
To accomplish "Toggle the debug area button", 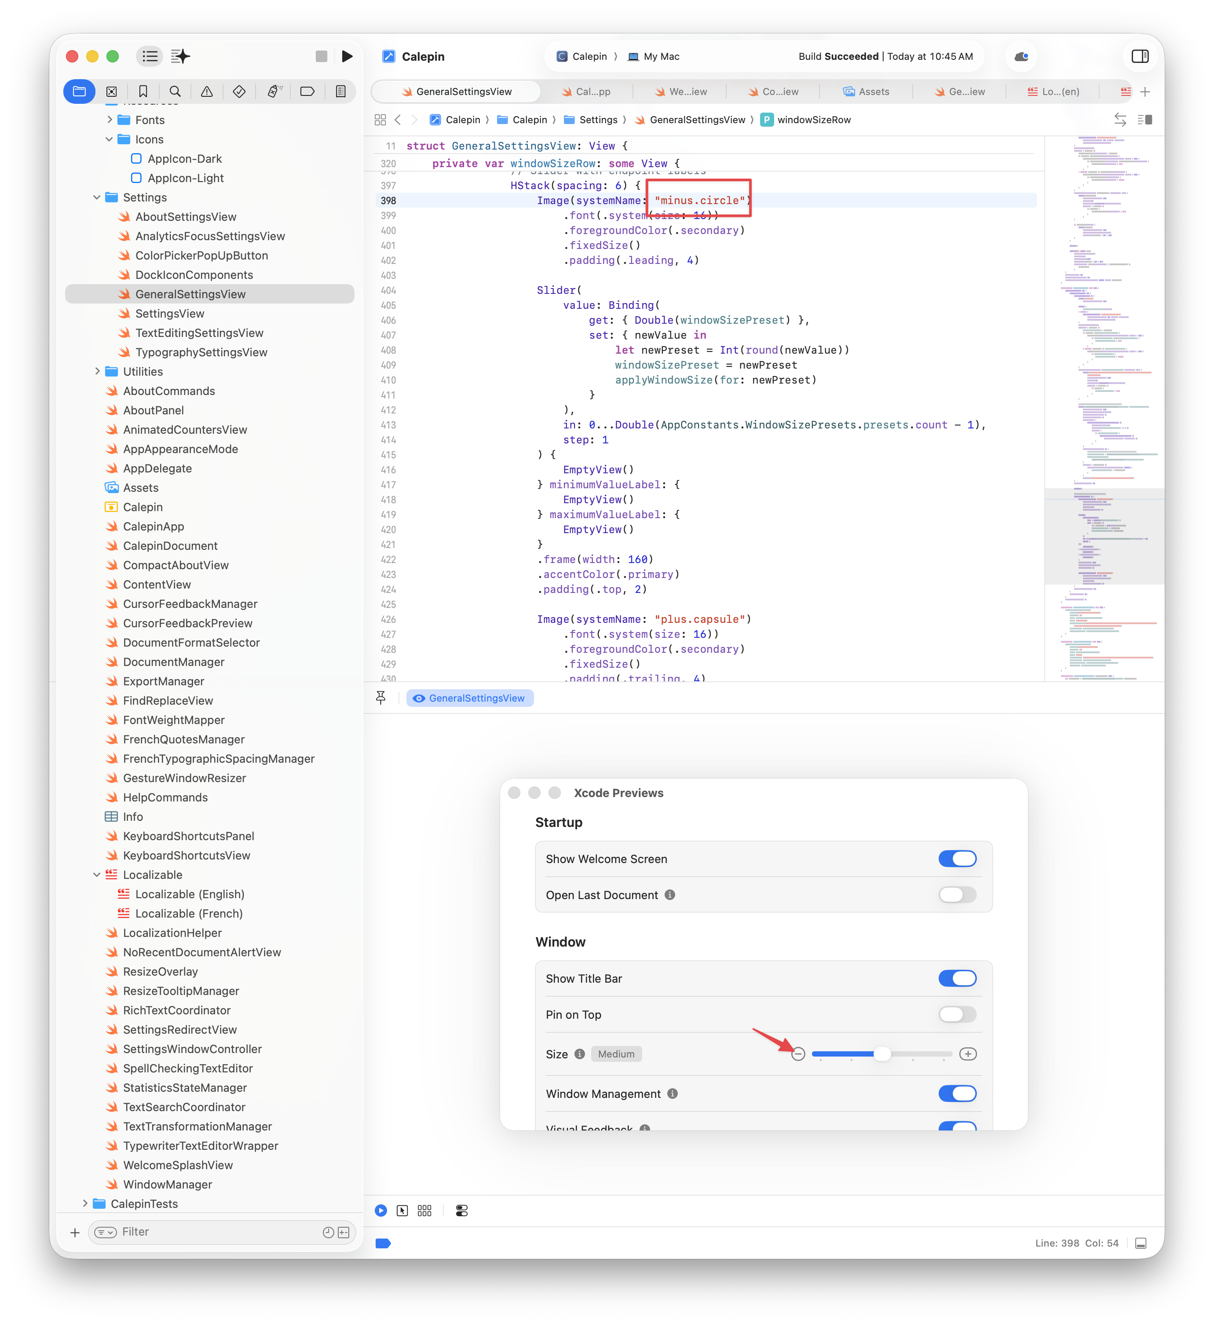I will point(1141,1243).
